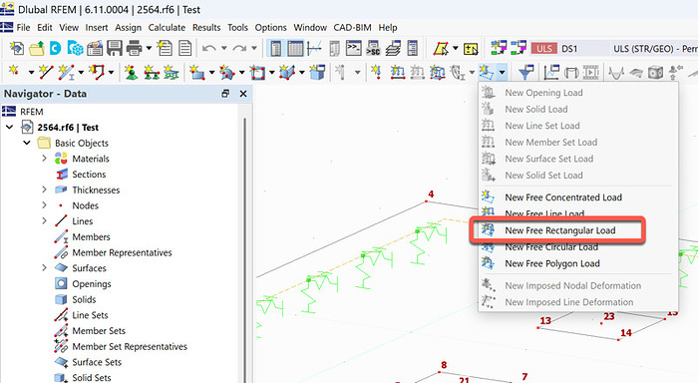The width and height of the screenshot is (698, 383).
Task: Expand the Materials tree node
Action: tap(44, 159)
